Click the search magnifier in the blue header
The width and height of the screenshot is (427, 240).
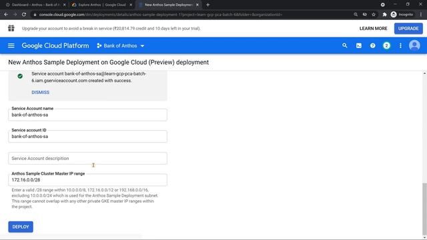pyautogui.click(x=345, y=46)
